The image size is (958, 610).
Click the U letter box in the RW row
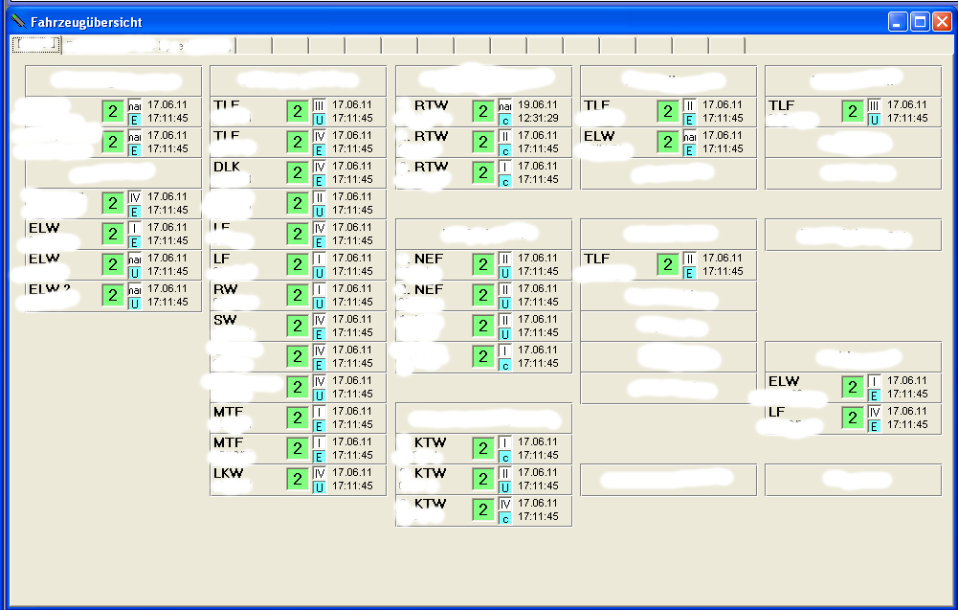point(319,304)
